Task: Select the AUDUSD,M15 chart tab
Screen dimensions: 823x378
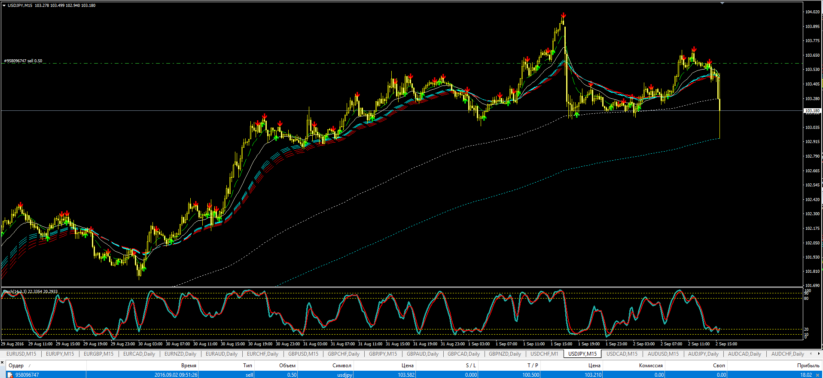Action: click(x=663, y=354)
